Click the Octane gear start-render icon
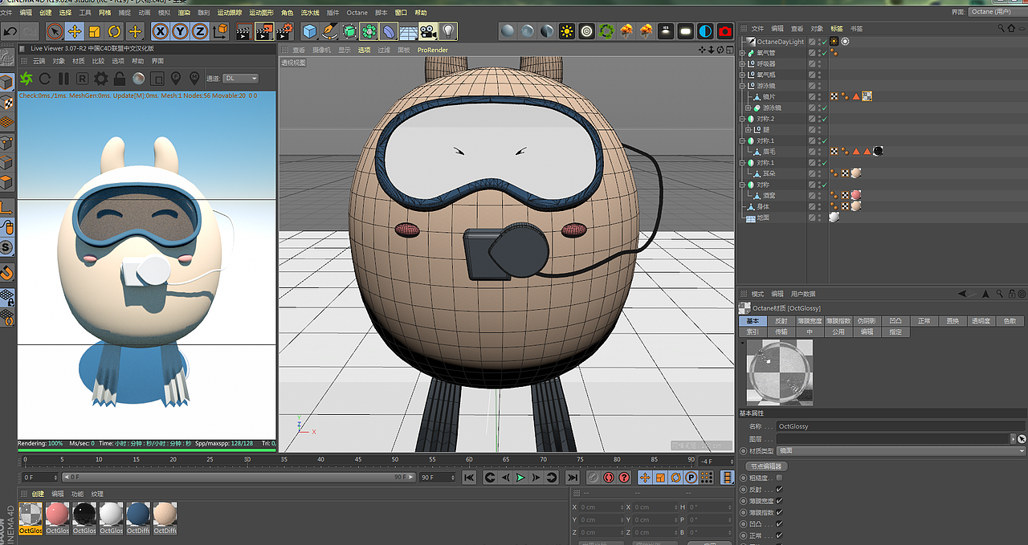The height and width of the screenshot is (545, 1028). (x=26, y=78)
